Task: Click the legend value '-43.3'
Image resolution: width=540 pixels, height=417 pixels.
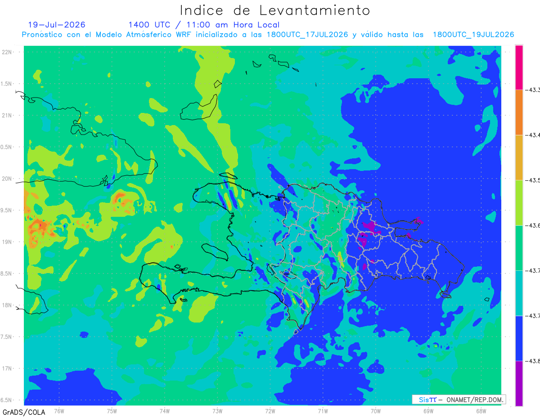Action: click(x=533, y=90)
